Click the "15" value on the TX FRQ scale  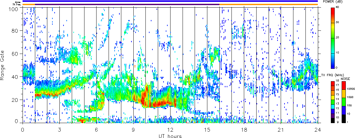(337, 94)
